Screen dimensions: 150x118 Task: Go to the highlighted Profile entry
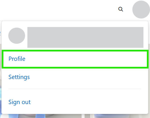click(x=75, y=59)
